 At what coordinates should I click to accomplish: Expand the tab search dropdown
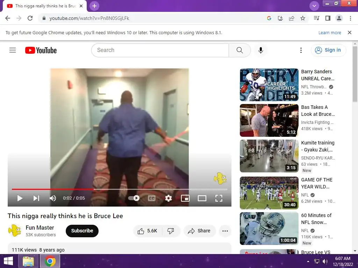(314, 6)
